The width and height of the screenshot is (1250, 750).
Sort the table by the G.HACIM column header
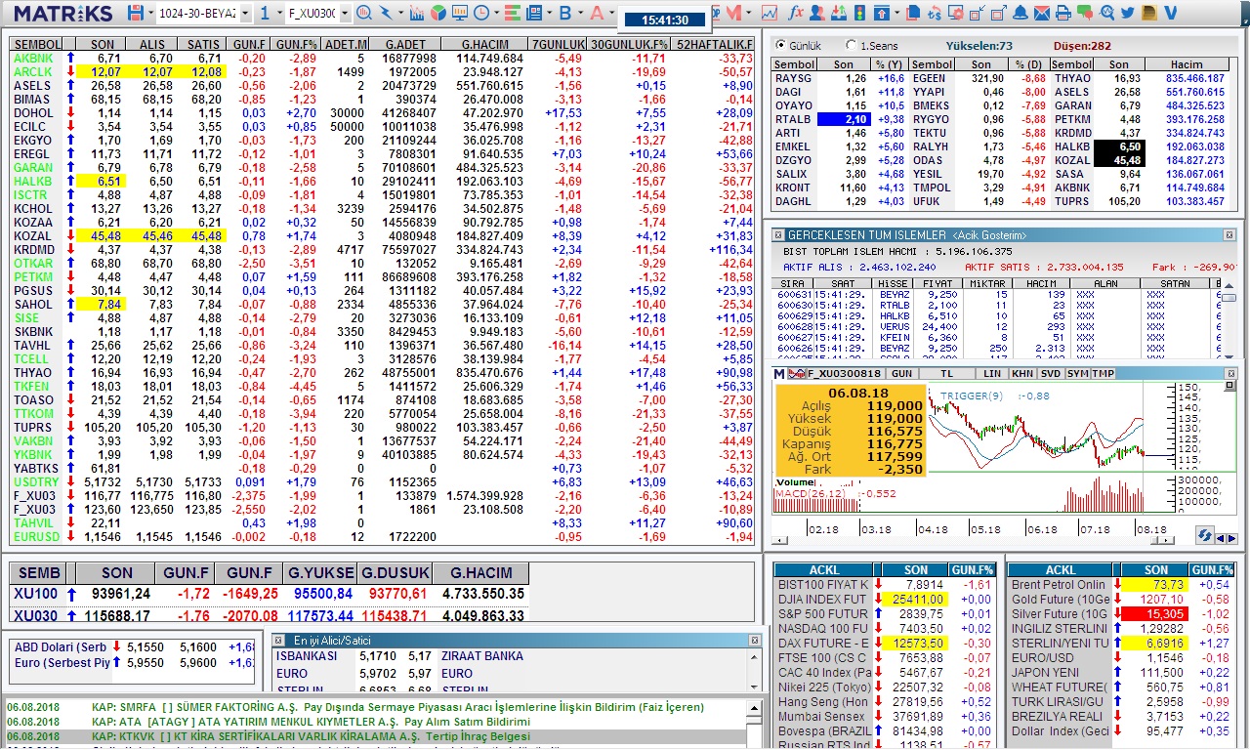click(x=483, y=45)
